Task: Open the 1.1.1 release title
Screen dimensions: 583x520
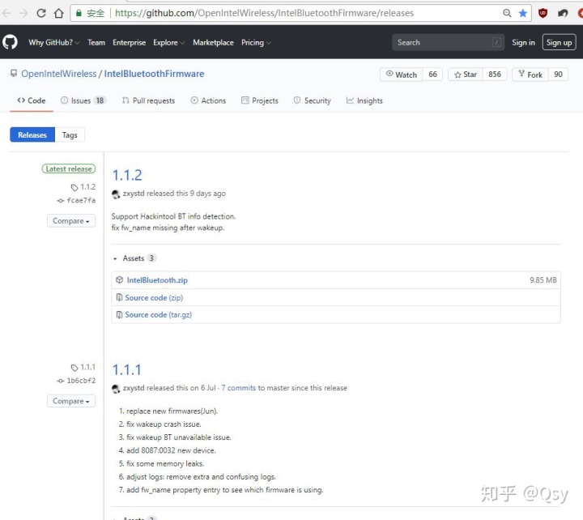Action: pyautogui.click(x=127, y=369)
